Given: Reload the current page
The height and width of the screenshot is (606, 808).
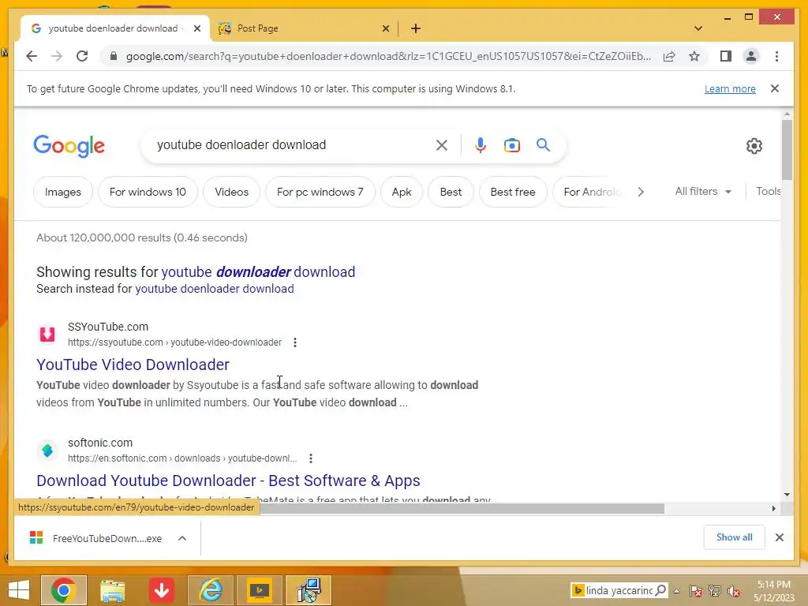Looking at the screenshot, I should point(82,56).
